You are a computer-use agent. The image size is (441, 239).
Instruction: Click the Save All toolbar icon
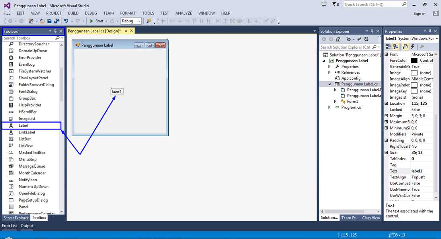[x=57, y=21]
